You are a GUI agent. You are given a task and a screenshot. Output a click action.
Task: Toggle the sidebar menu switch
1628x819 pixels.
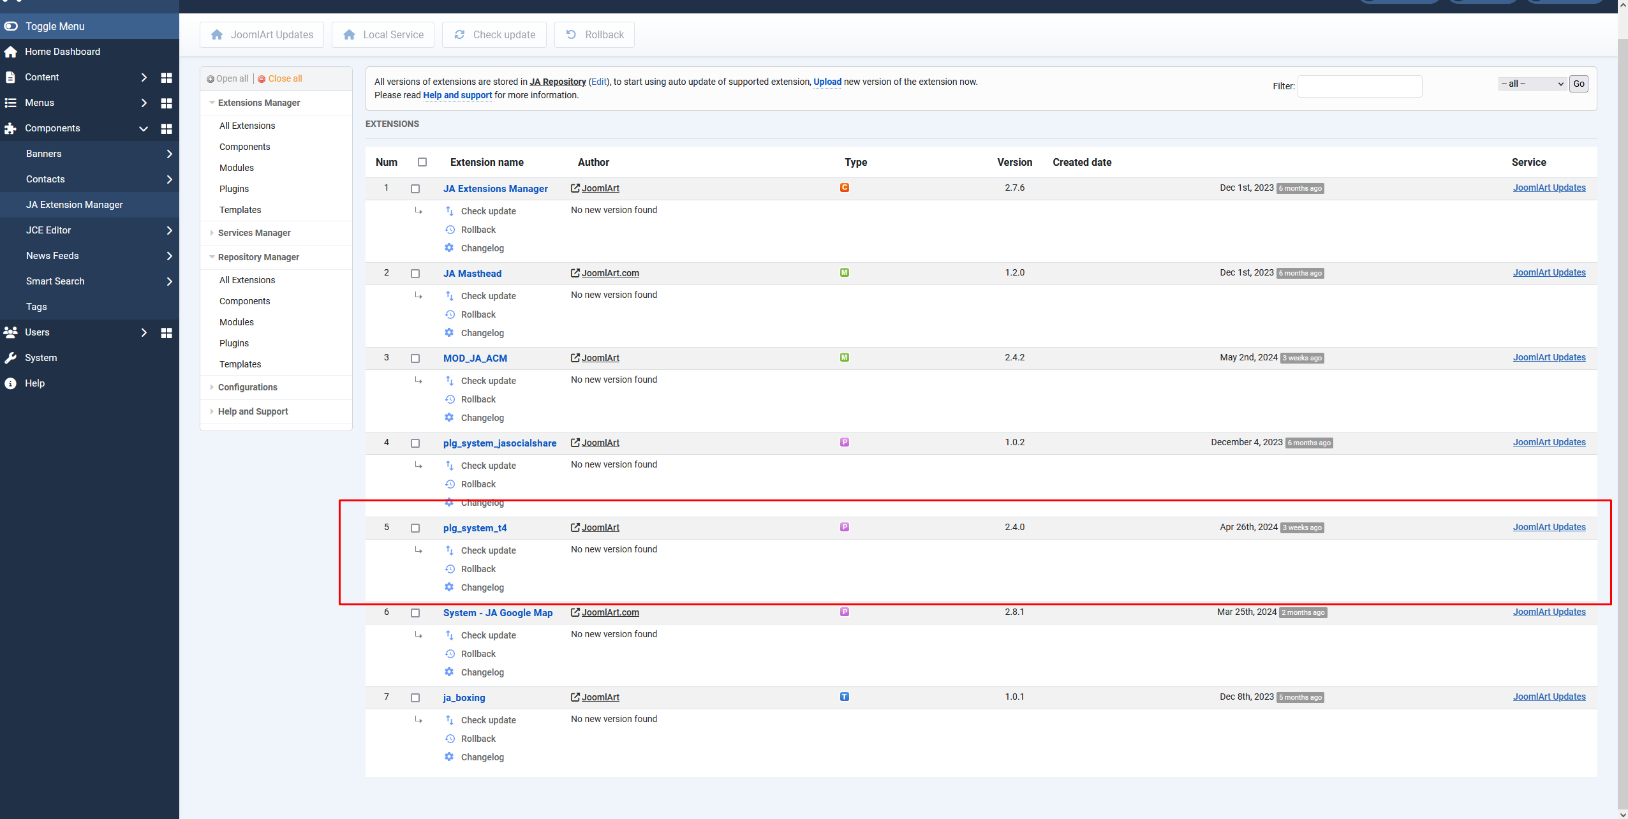[11, 26]
